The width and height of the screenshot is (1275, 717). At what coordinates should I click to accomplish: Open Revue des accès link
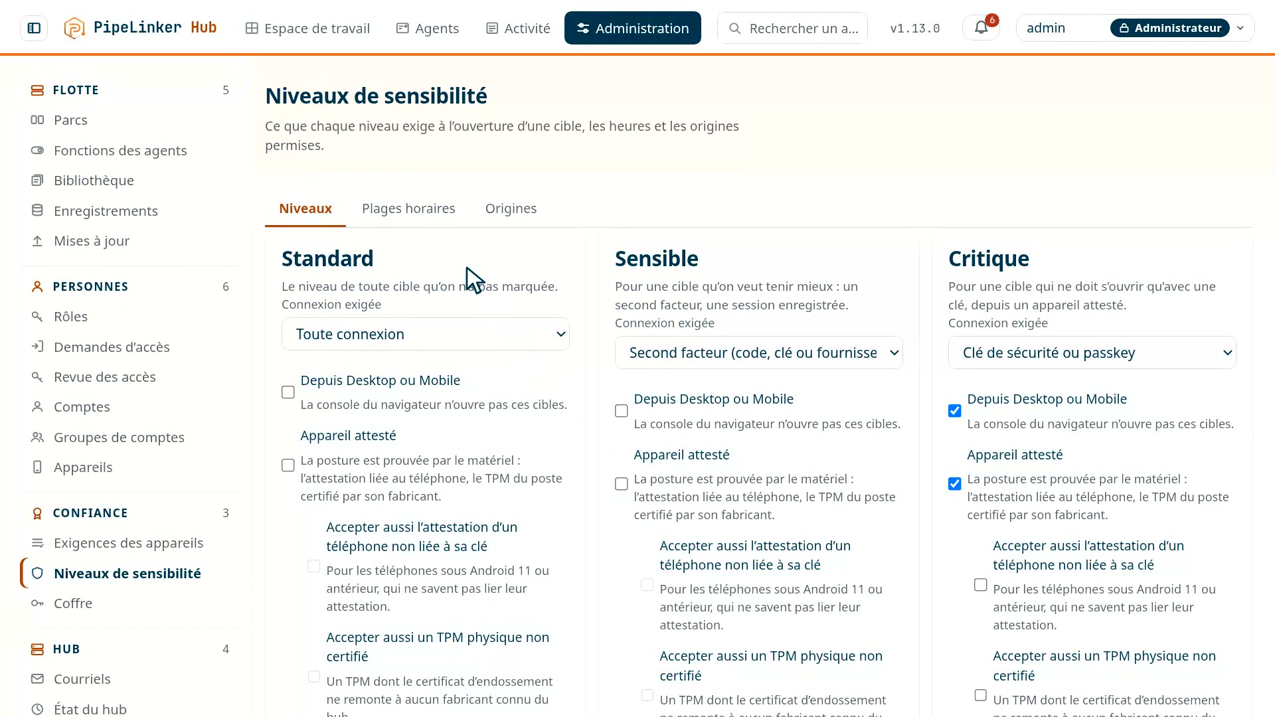point(105,377)
